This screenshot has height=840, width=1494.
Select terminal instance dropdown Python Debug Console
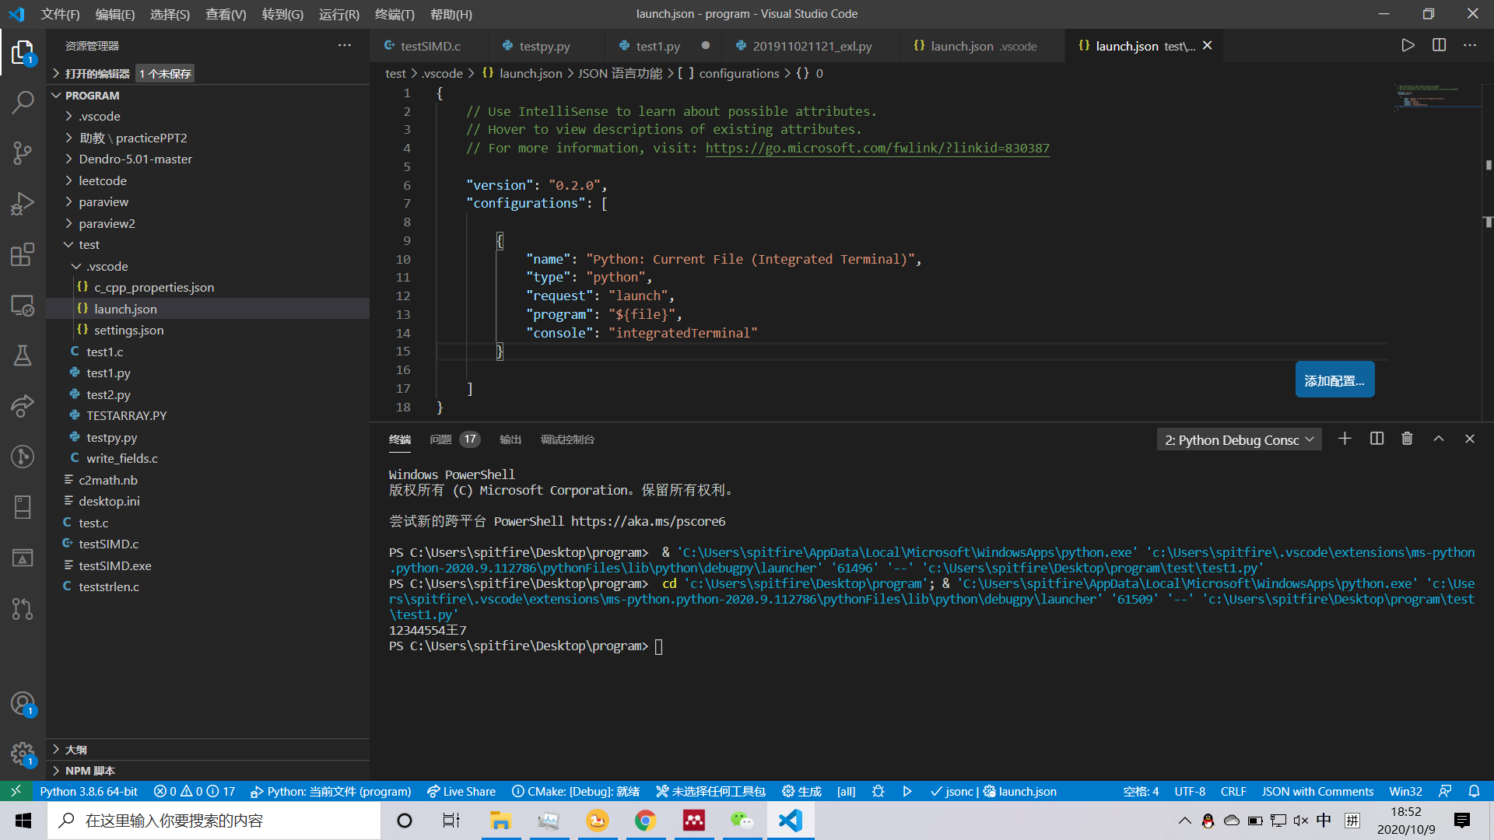1239,439
